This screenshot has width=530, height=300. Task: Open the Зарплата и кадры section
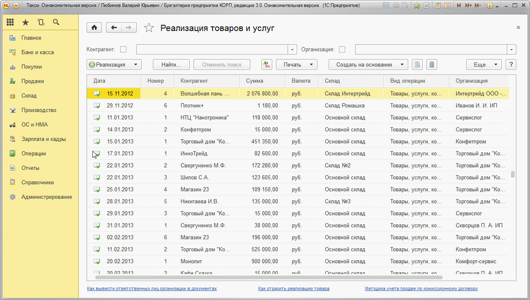tap(39, 139)
